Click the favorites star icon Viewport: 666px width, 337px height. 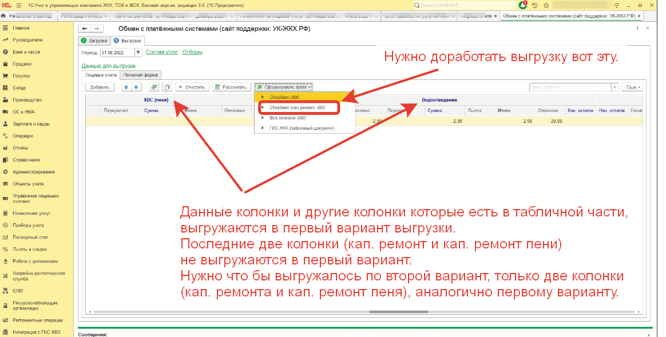[x=545, y=5]
